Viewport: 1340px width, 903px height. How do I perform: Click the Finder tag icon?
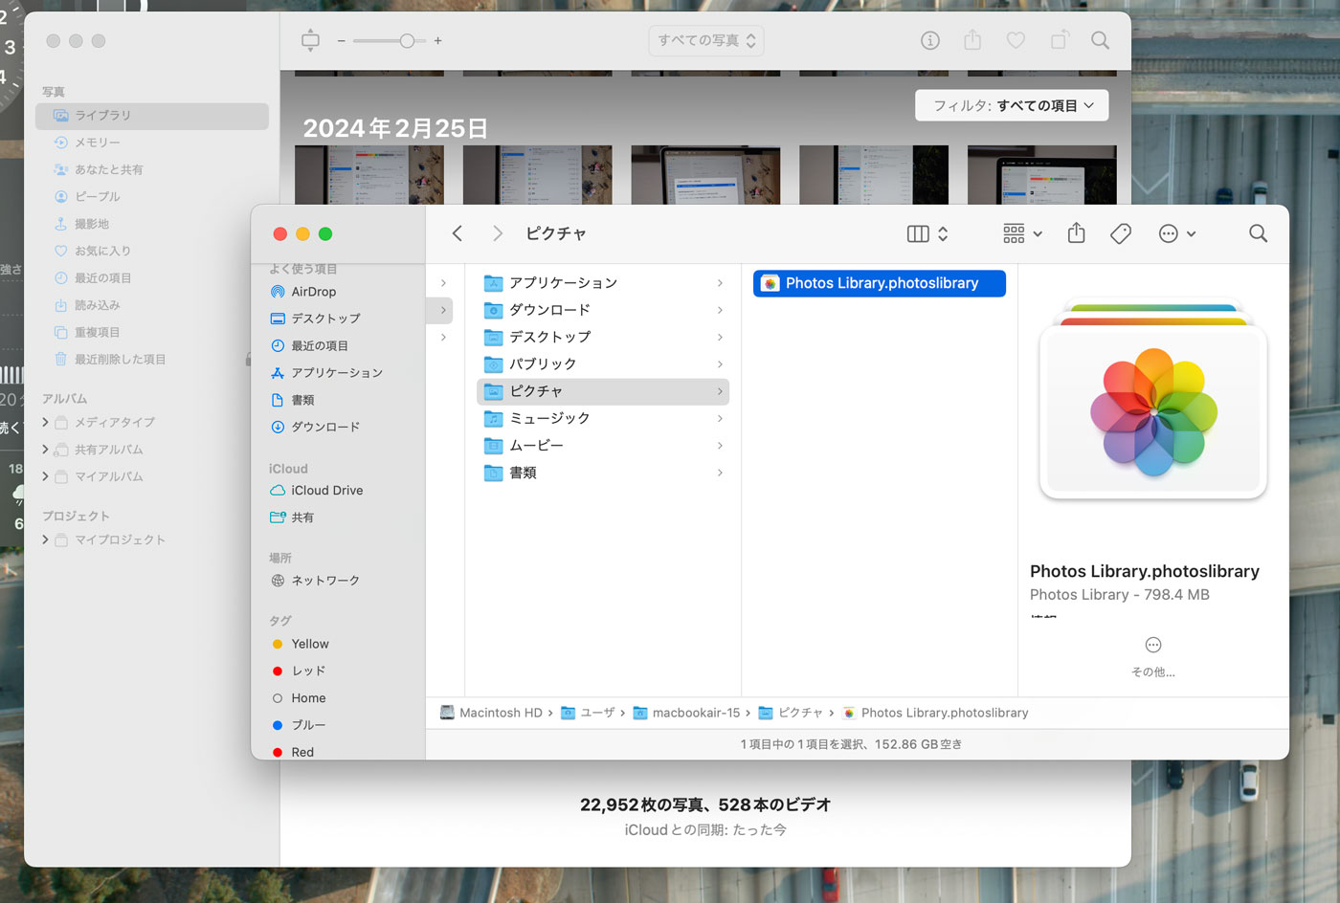point(1121,233)
